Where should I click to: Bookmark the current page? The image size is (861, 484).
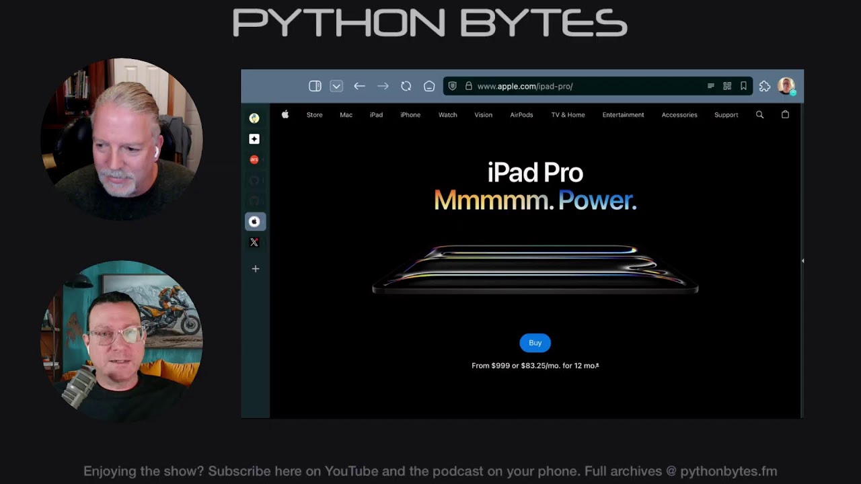pos(743,86)
